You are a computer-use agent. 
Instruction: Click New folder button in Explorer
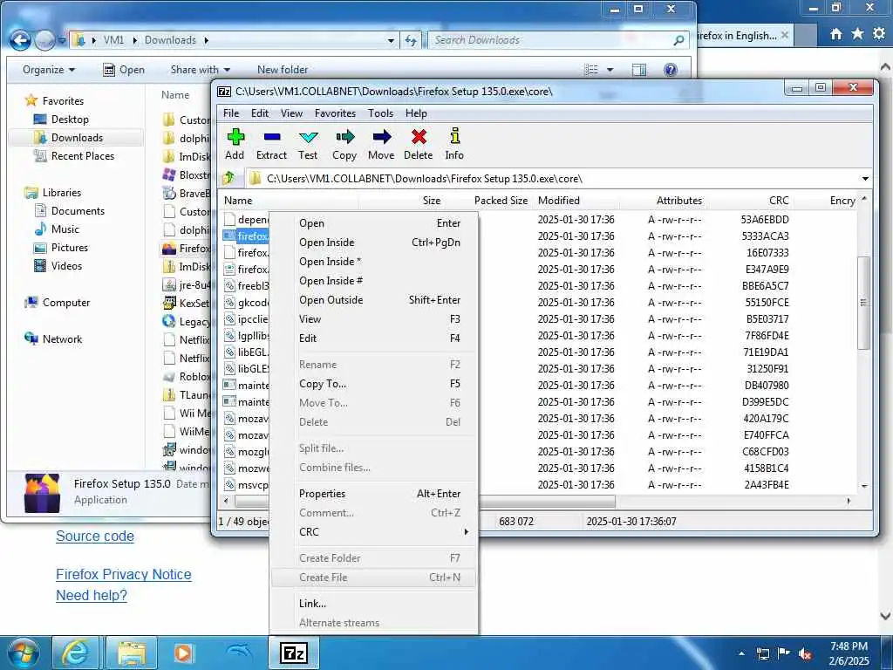pos(283,70)
